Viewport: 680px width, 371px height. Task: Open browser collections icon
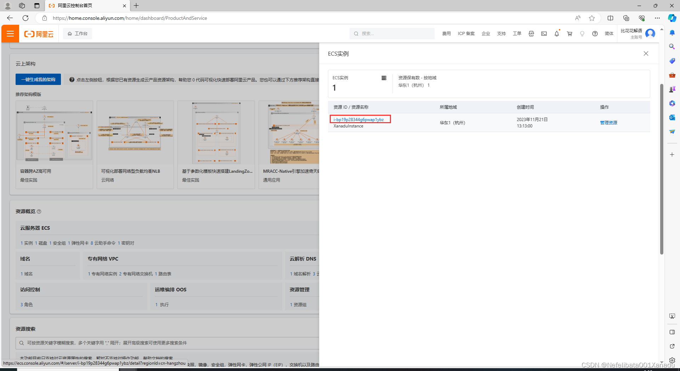point(626,18)
